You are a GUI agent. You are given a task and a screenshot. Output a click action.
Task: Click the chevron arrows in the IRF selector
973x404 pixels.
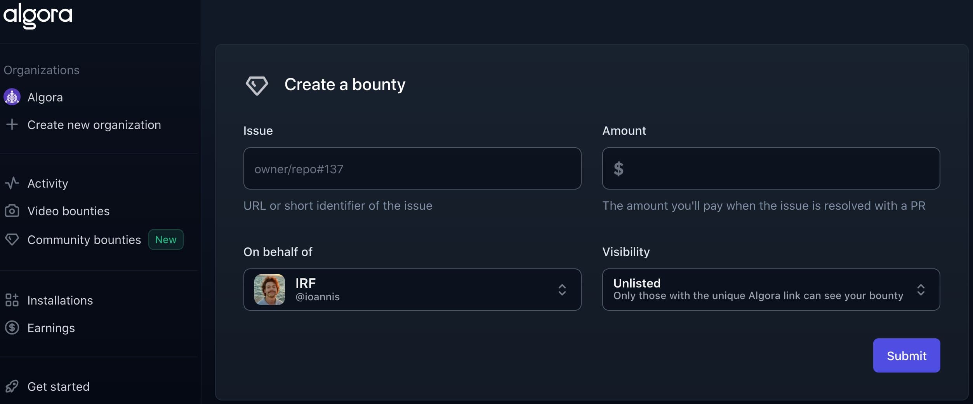tap(562, 290)
